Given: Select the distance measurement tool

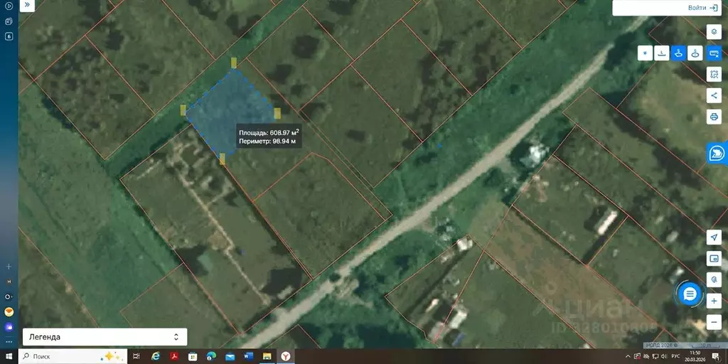Looking at the screenshot, I should point(662,53).
